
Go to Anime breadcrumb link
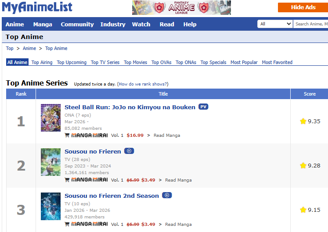point(29,48)
